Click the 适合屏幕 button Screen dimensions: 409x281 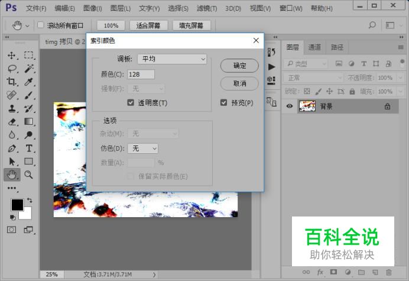[x=148, y=25]
